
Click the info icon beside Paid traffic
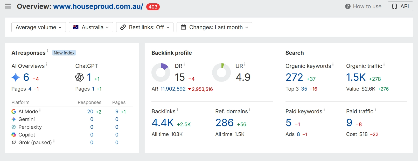375,109
